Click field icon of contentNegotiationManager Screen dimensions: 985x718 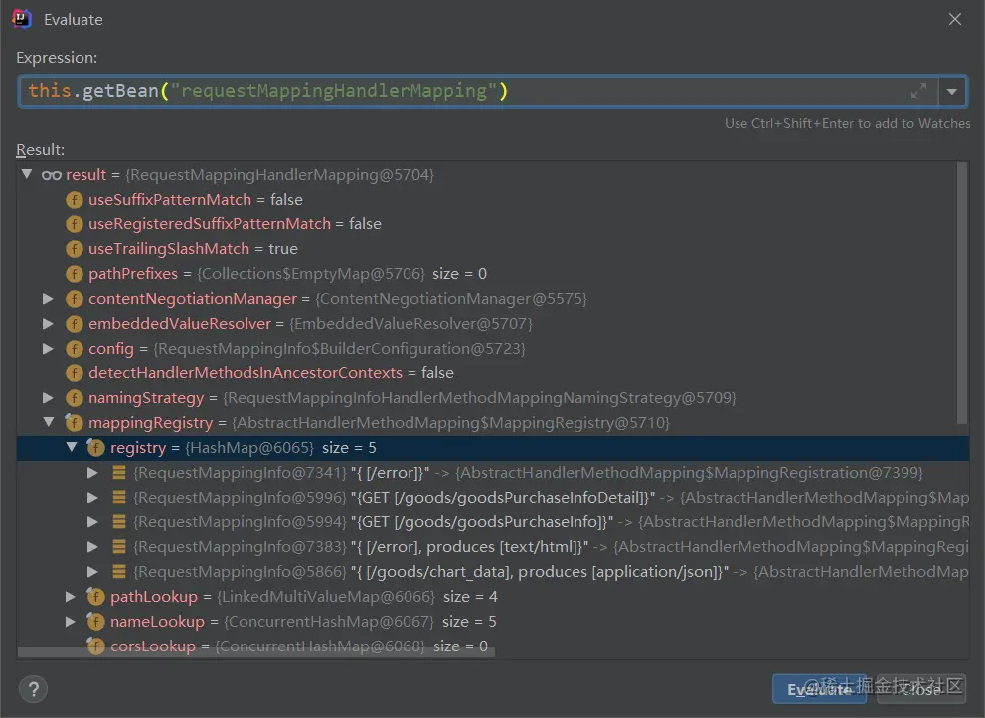pyautogui.click(x=75, y=299)
